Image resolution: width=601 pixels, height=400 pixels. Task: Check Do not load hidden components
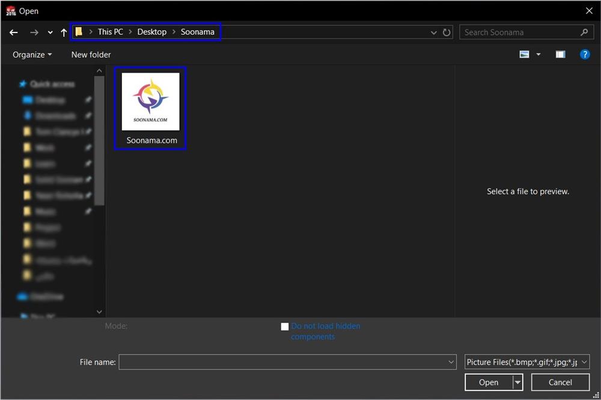click(x=284, y=327)
